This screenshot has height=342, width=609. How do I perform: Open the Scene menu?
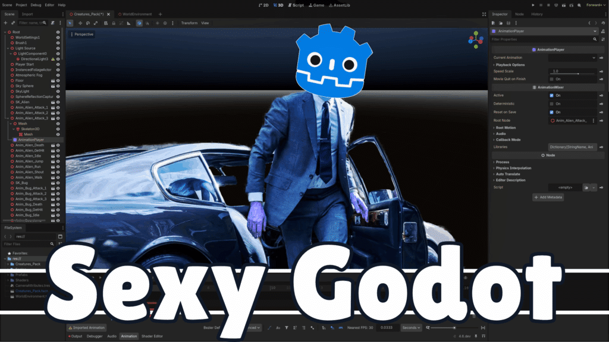8,4
